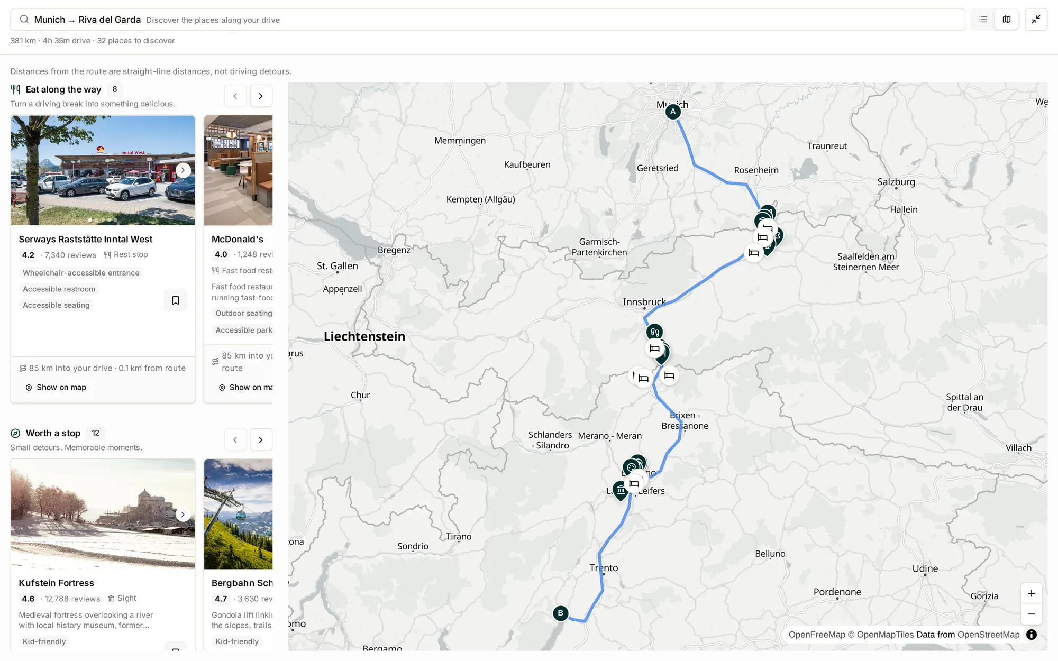This screenshot has width=1058, height=661.
Task: Open Kufstein Fortress photo
Action: pyautogui.click(x=103, y=514)
